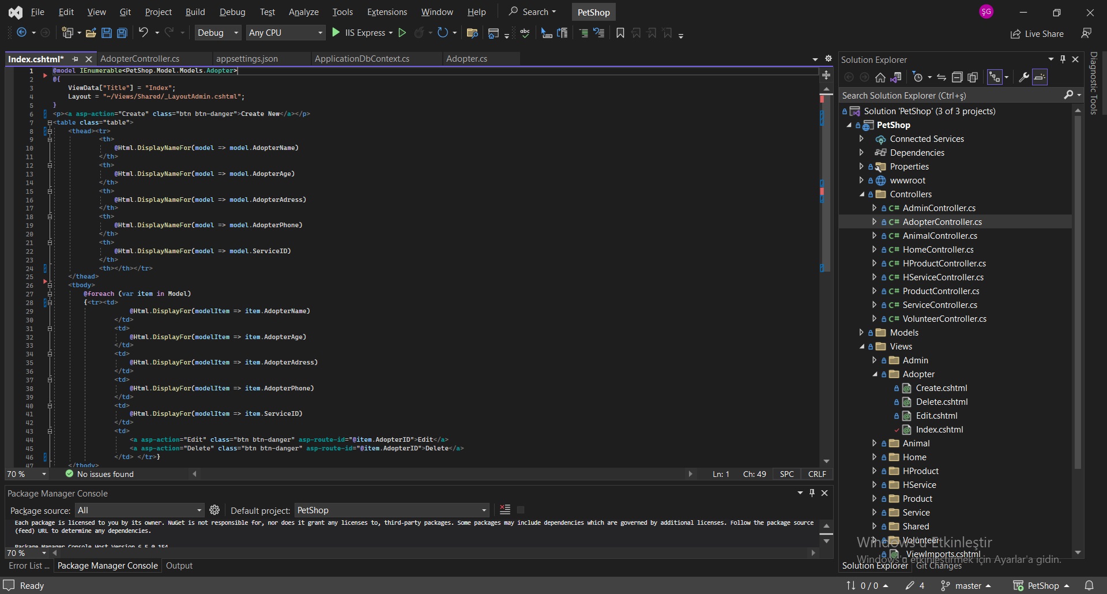Click the Live Share button
The width and height of the screenshot is (1107, 594).
[x=1037, y=34]
